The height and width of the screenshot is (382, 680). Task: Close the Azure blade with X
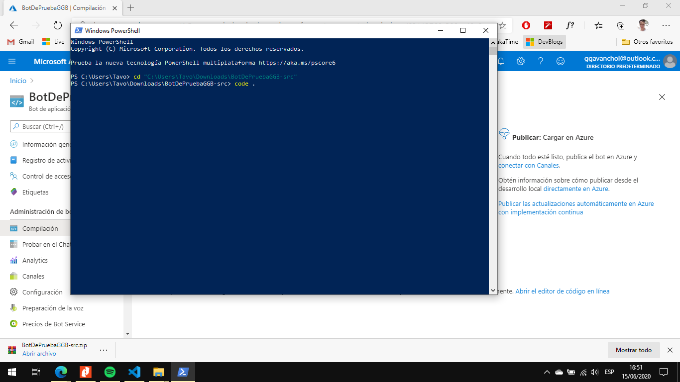pos(662,97)
